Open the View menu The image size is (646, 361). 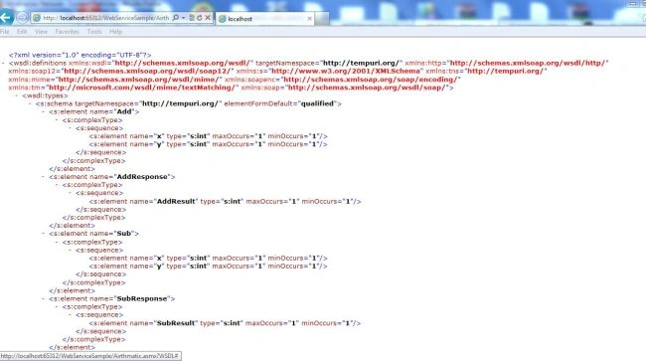click(x=41, y=31)
